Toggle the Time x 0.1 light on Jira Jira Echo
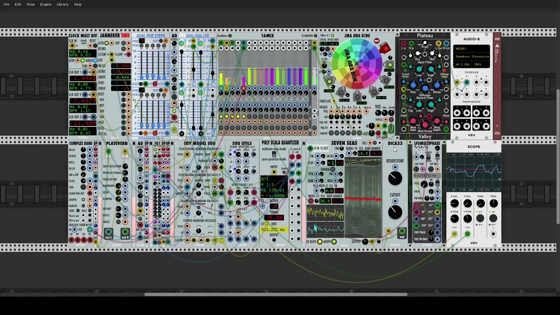The image size is (560, 315). coord(332,35)
